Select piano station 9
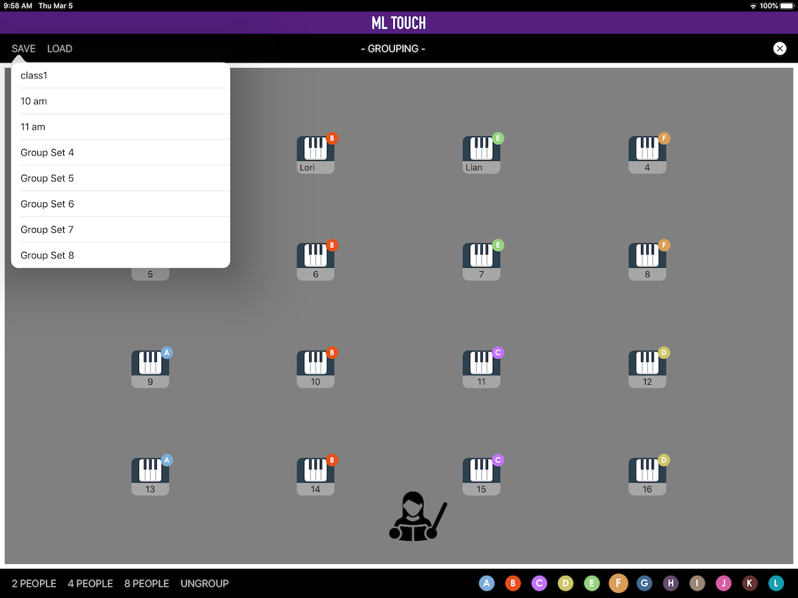 [x=150, y=369]
